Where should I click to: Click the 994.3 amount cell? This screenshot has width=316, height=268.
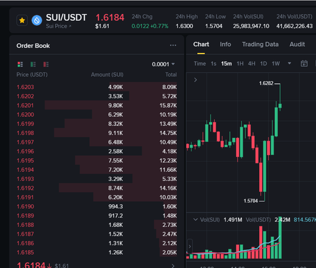116,206
